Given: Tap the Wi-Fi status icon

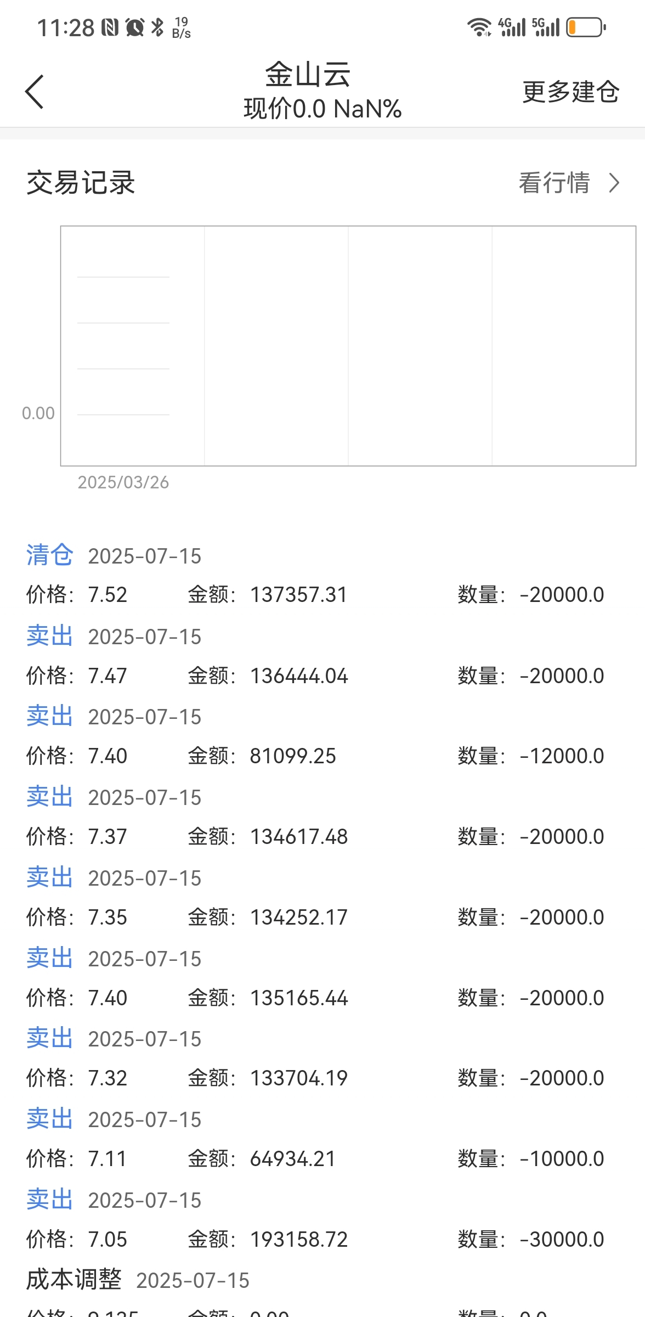Looking at the screenshot, I should 479,27.
